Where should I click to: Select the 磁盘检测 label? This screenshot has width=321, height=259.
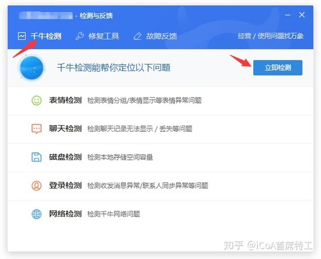pos(65,157)
